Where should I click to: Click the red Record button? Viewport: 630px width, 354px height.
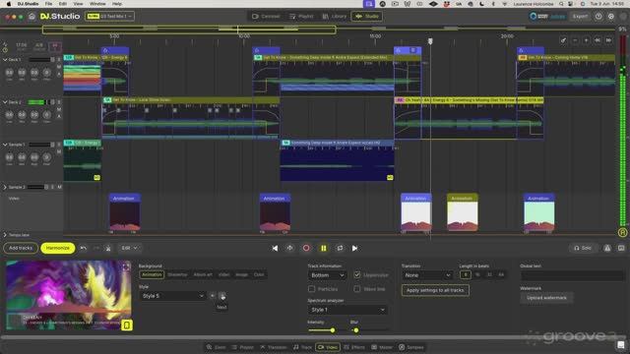pos(306,248)
